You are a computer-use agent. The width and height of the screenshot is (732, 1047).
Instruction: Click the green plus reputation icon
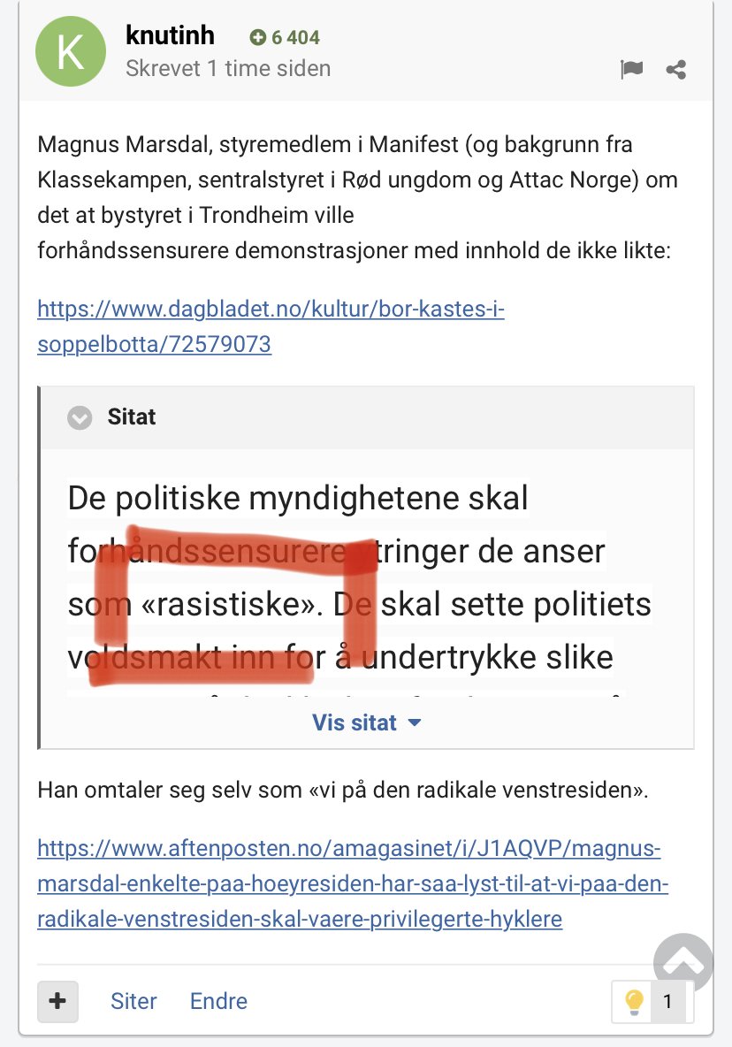(x=258, y=38)
